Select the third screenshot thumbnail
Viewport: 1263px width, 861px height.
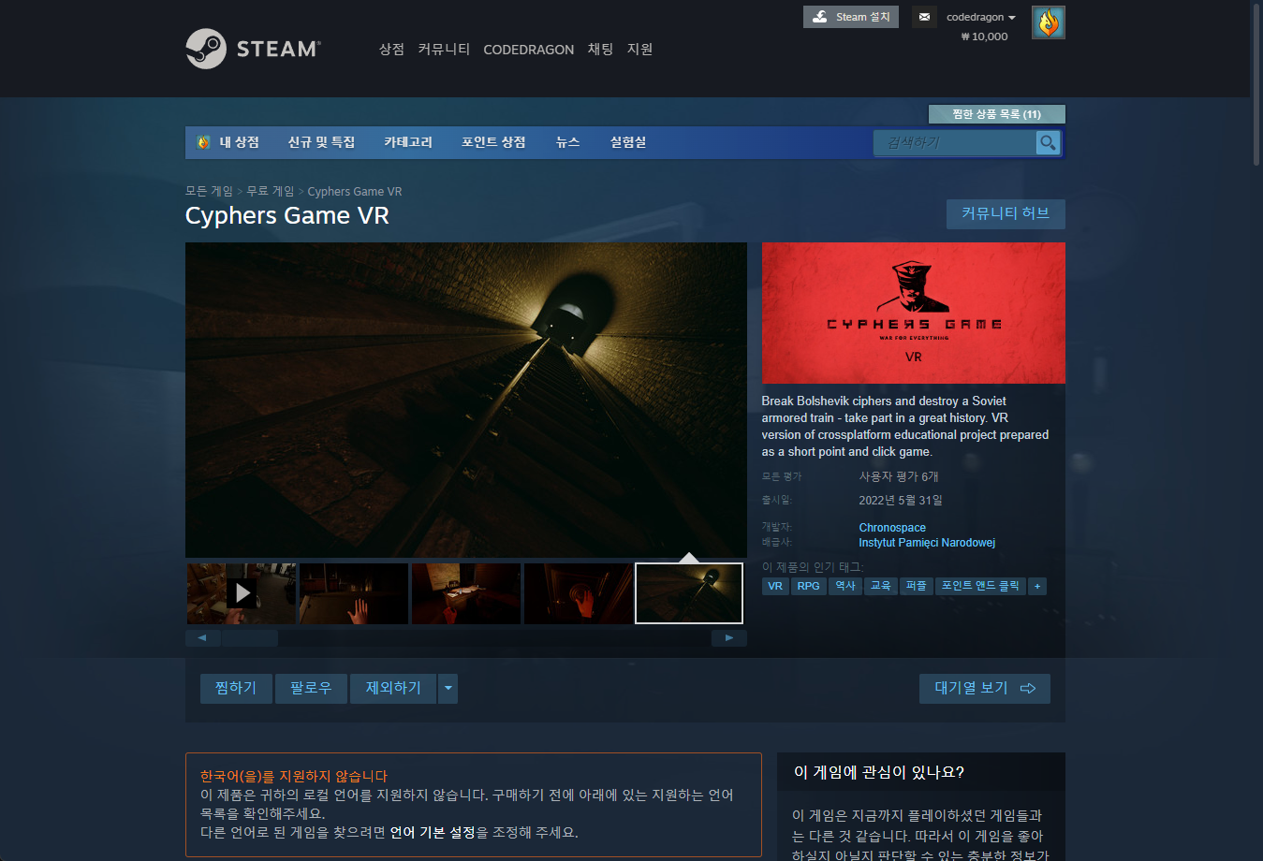pos(466,593)
